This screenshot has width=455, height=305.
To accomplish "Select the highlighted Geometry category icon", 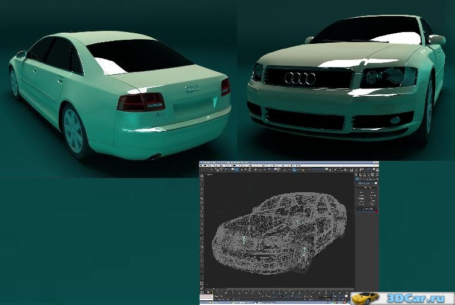I will 357,179.
